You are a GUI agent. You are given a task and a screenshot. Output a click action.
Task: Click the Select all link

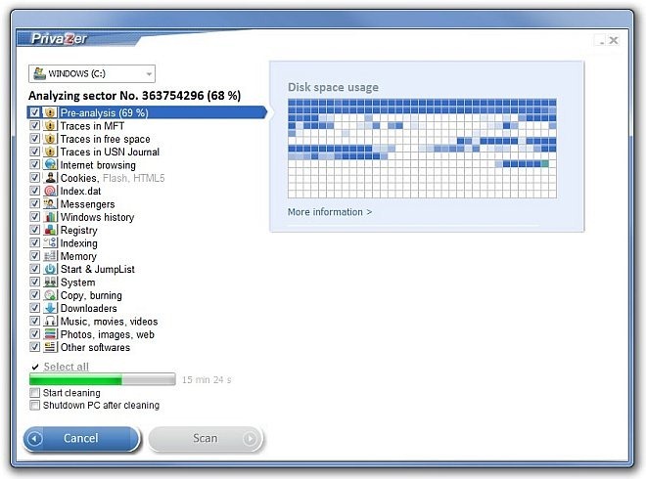pos(66,367)
